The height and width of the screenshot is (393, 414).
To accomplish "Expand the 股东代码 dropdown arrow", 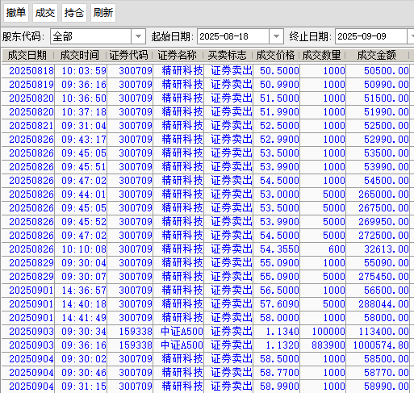I will [x=138, y=36].
